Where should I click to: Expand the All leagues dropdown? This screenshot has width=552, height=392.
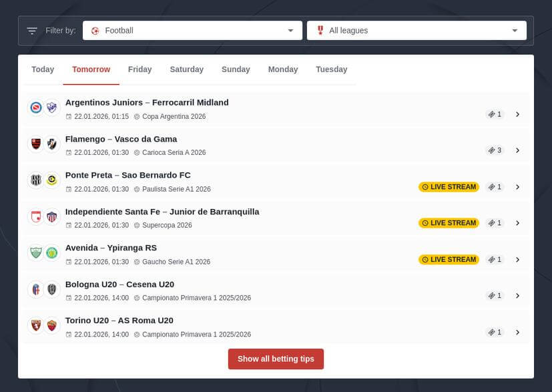417,31
